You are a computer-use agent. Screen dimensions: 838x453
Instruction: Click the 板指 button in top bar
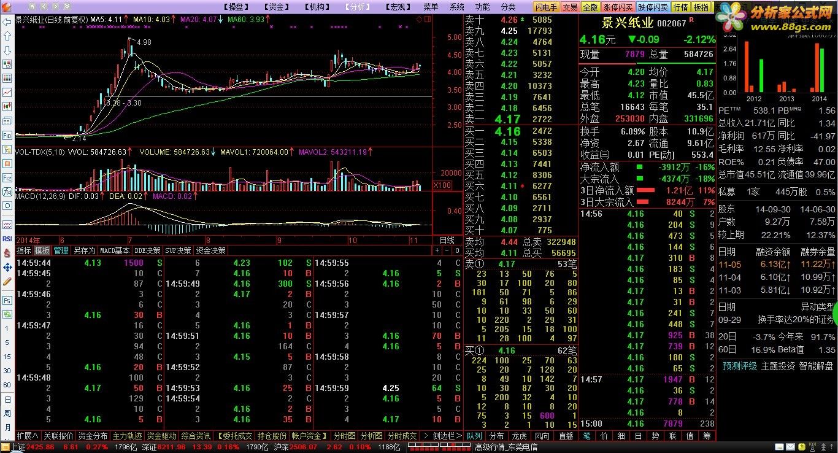701,7
